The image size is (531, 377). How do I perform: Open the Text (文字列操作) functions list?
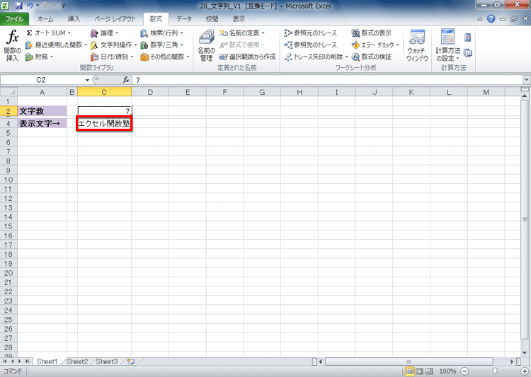(x=113, y=45)
